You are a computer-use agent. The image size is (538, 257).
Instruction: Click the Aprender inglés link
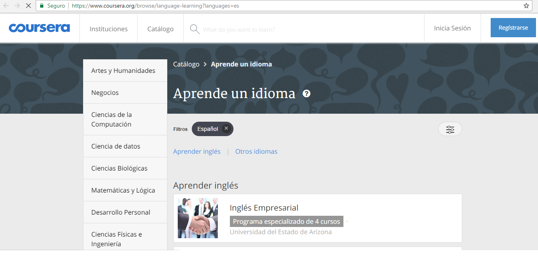[197, 151]
